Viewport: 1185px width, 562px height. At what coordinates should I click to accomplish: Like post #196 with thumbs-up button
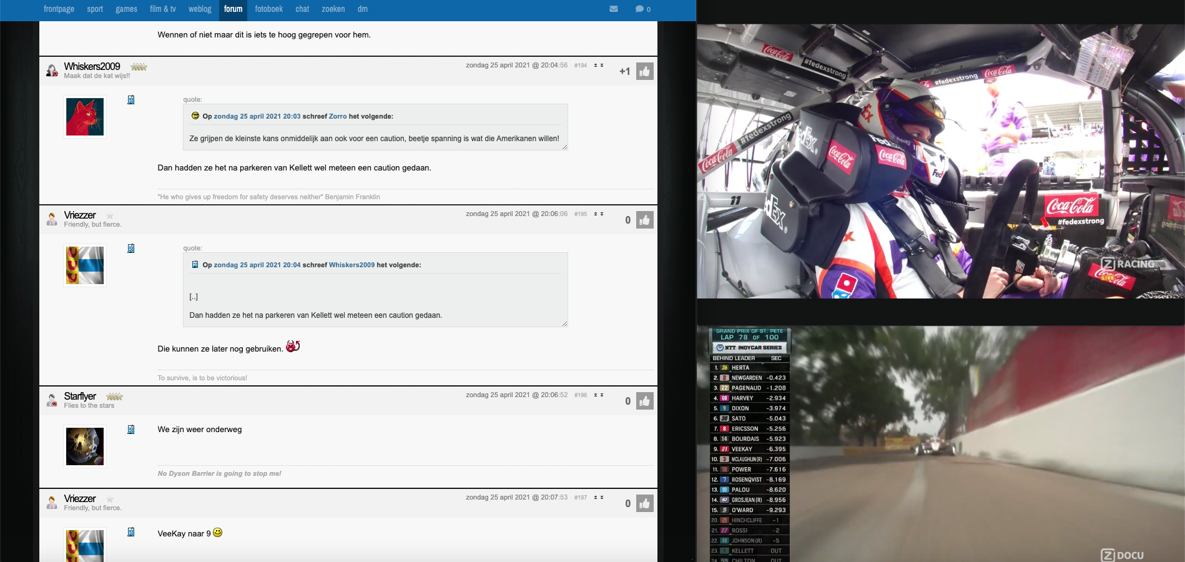pos(645,401)
